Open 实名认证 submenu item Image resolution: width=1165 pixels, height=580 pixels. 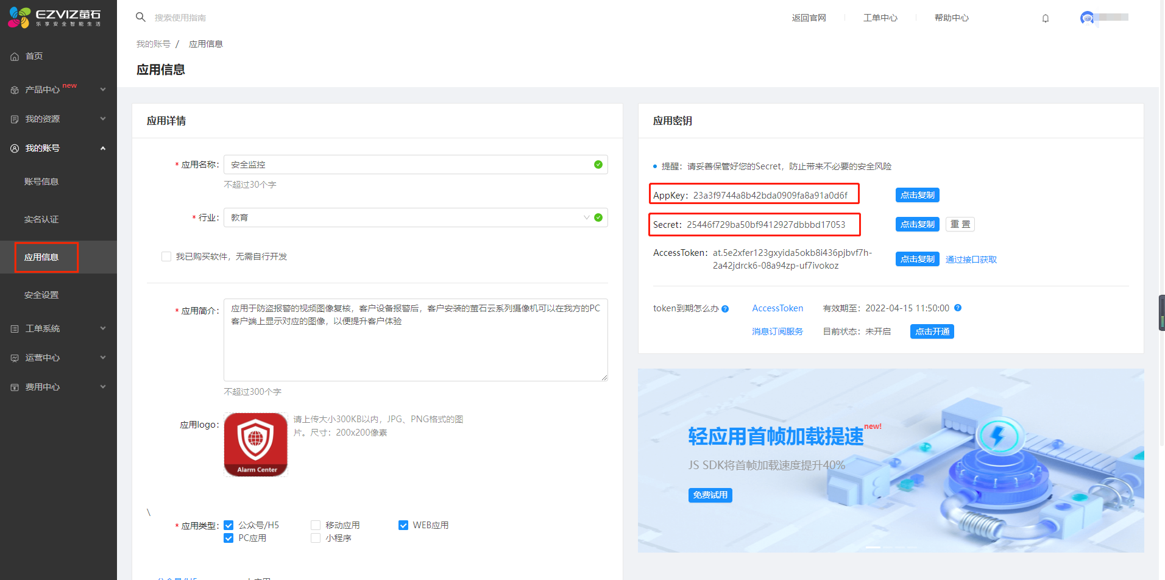(x=41, y=219)
